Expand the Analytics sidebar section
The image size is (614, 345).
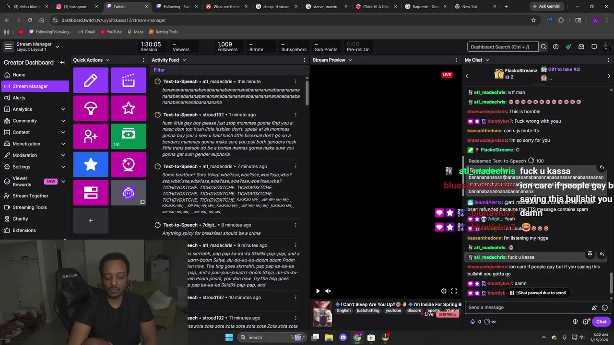coord(63,109)
